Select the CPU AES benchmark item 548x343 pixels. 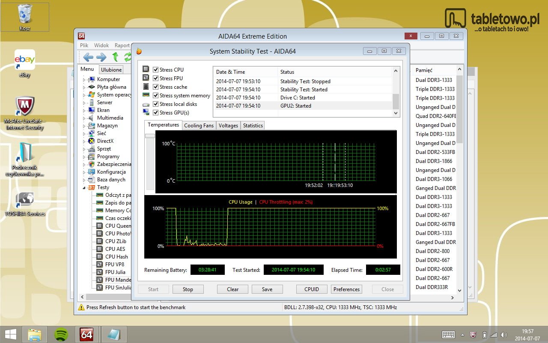[x=115, y=249]
